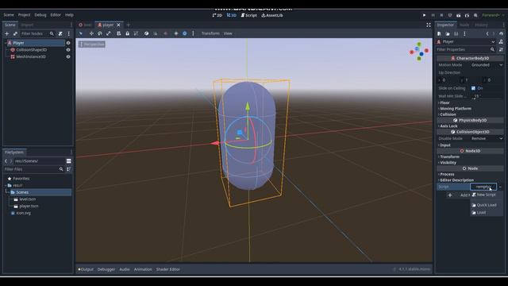
Task: Open the Debug menu
Action: 40,15
